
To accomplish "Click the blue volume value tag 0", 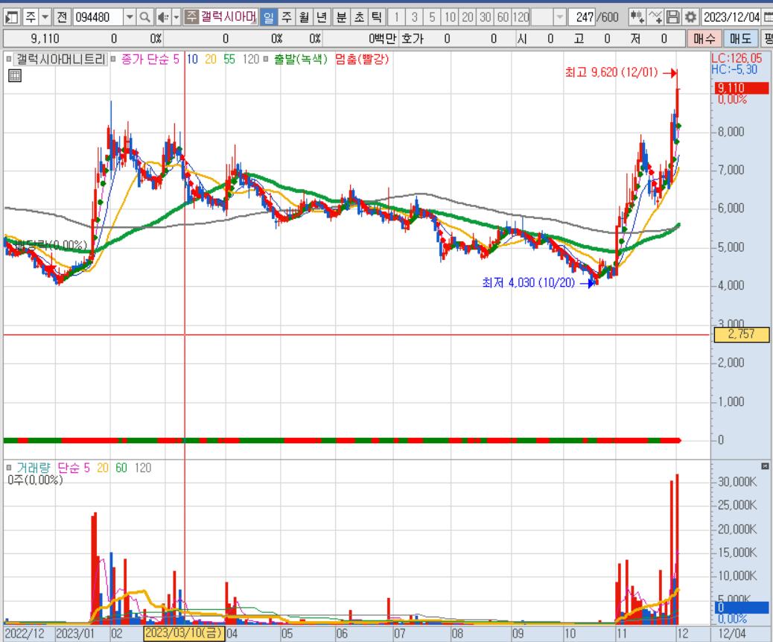I will click(x=742, y=608).
